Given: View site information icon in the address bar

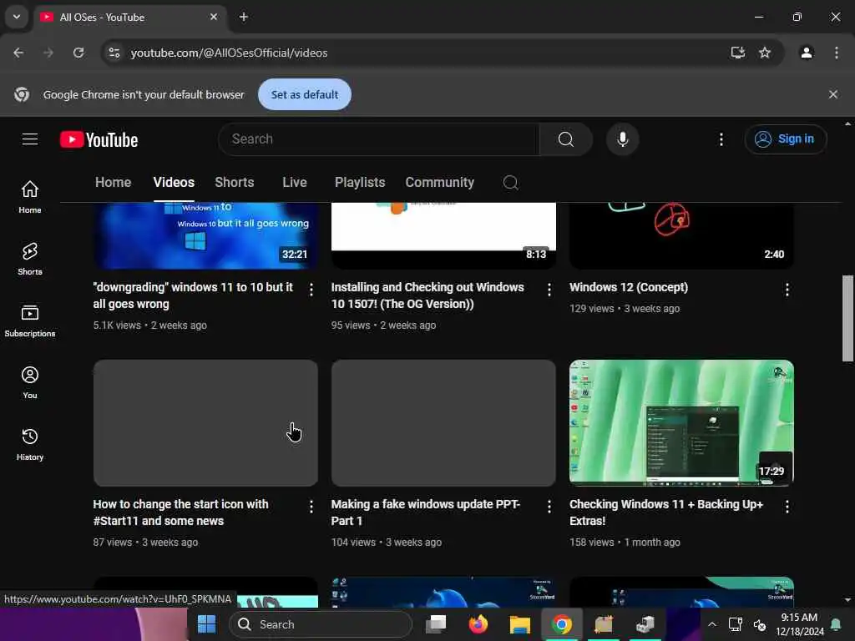Looking at the screenshot, I should (114, 53).
